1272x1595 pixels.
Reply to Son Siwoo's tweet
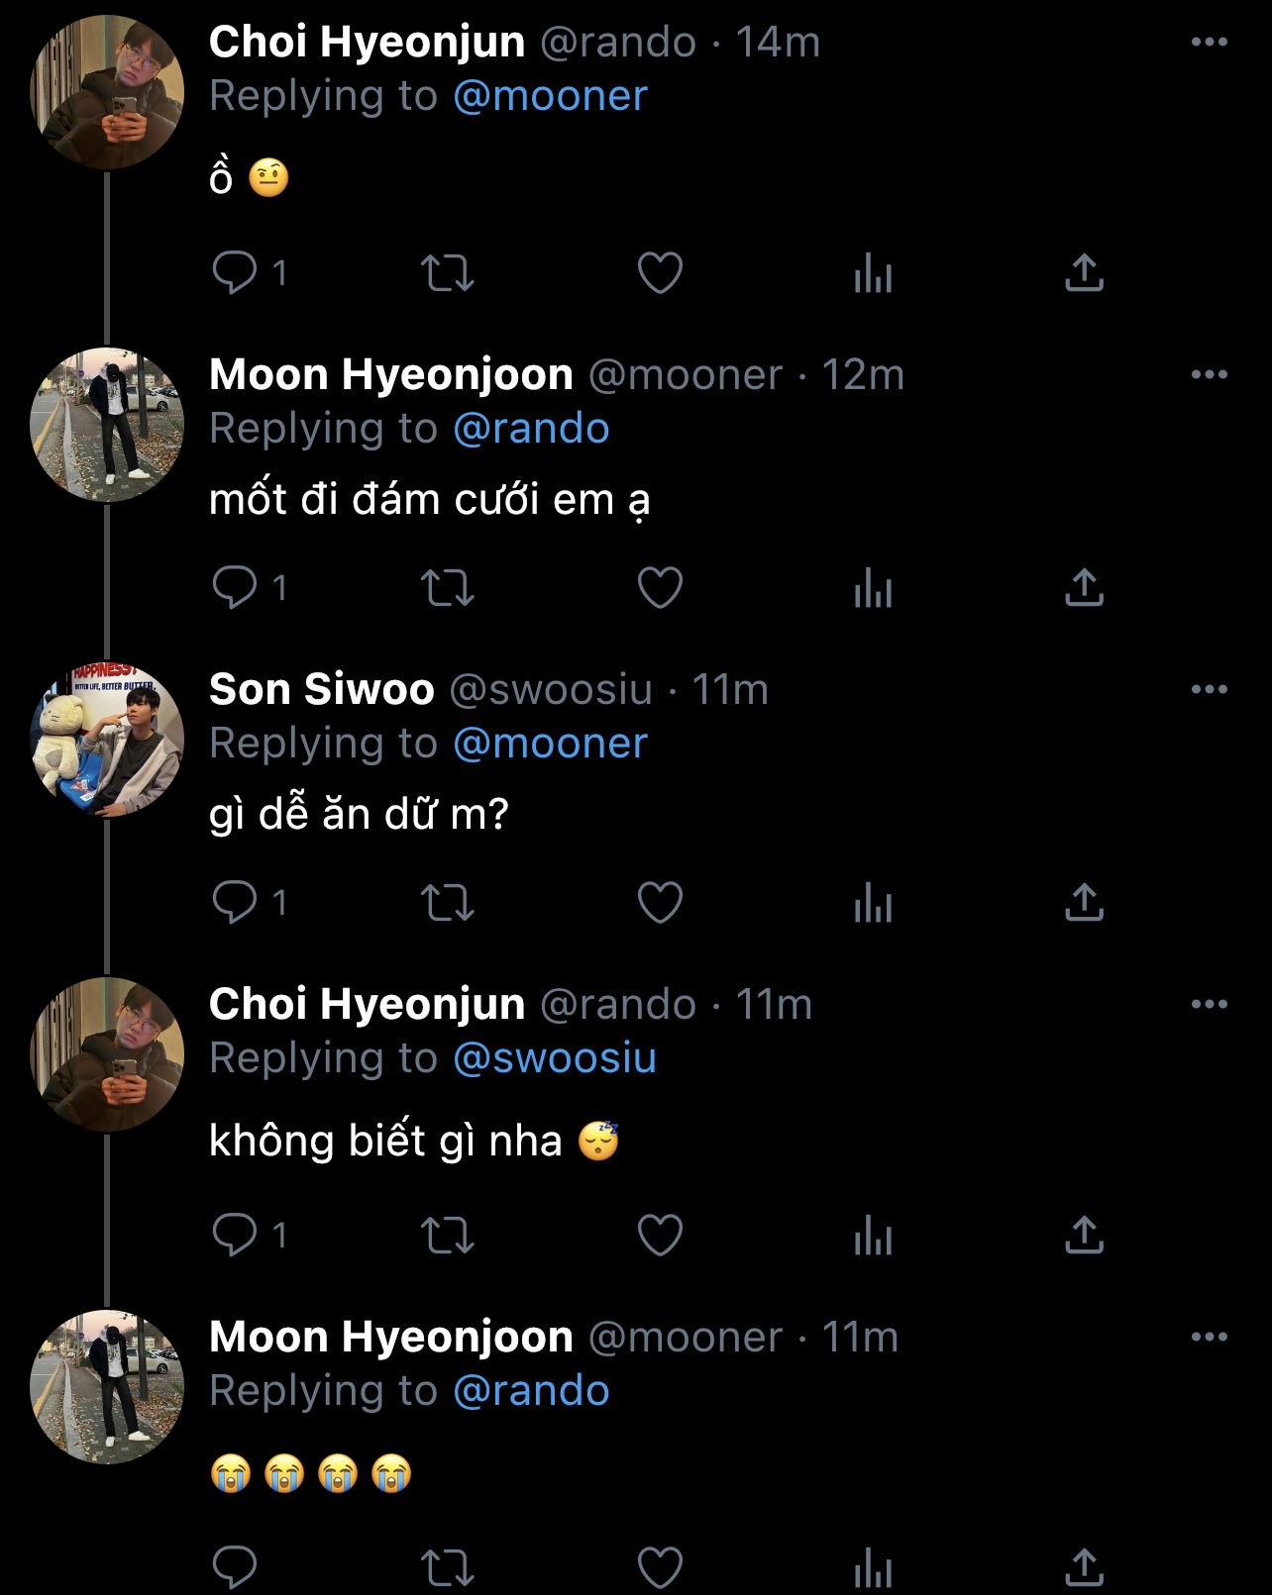pos(235,903)
